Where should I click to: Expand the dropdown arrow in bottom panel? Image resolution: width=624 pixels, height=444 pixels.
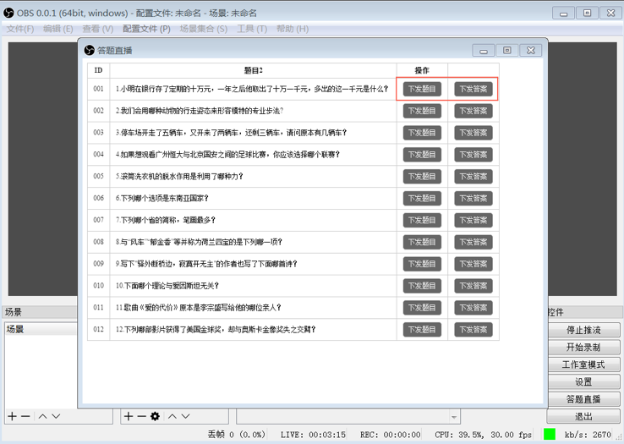[454, 416]
